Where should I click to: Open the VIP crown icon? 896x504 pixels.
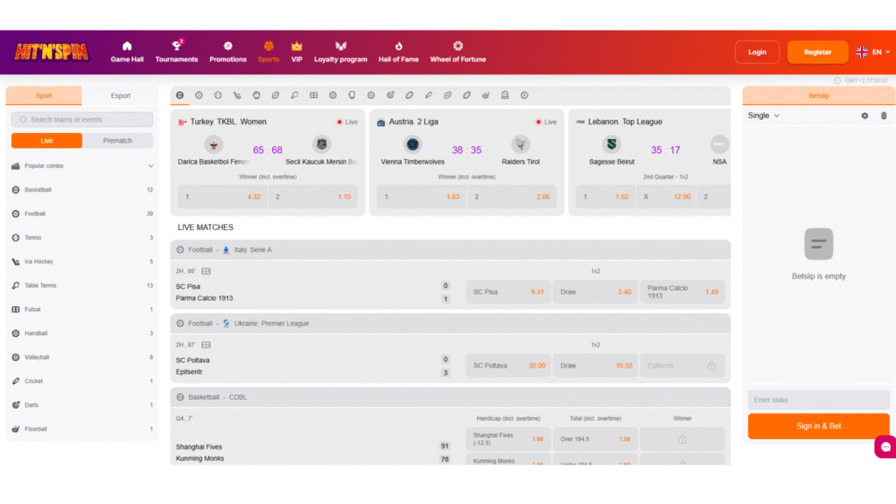[297, 46]
